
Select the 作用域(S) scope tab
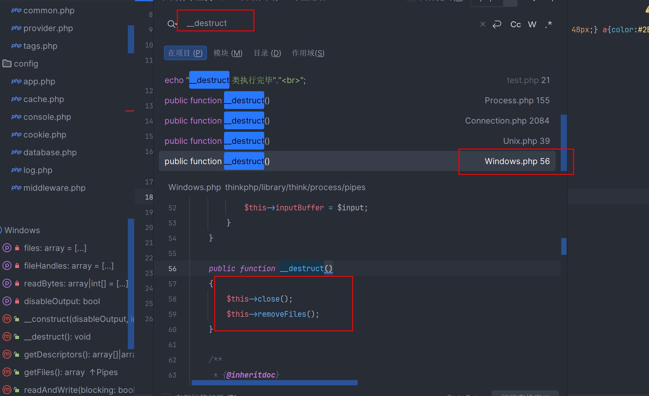coord(308,53)
